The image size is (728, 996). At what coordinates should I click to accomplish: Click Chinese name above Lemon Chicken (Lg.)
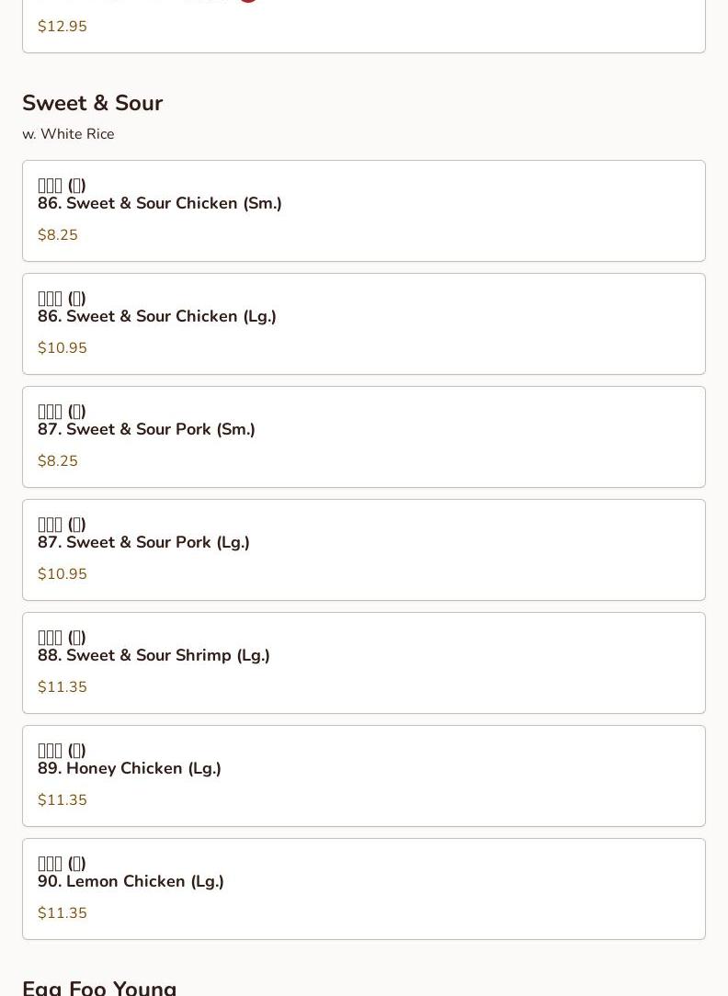click(x=62, y=864)
